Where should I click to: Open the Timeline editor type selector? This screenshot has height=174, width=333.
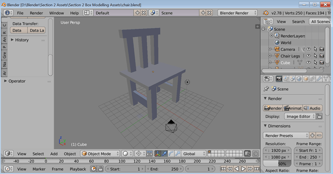click(9, 169)
